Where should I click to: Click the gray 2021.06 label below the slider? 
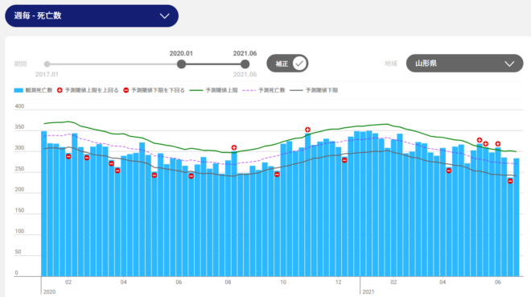tap(245, 74)
